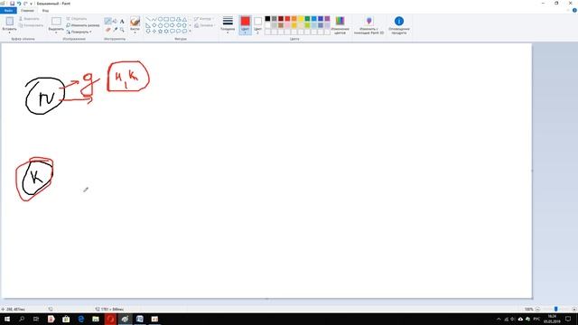Expand the shapes gallery more arrow

click(x=190, y=32)
